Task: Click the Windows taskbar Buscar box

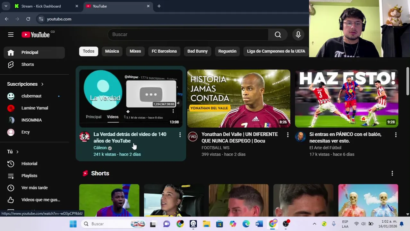Action: (x=114, y=224)
